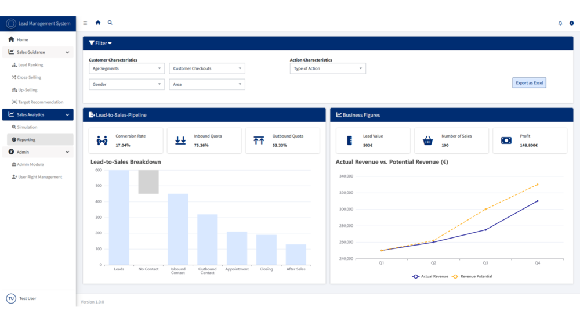Screen dimensions: 580x332
Task: Toggle sidebar with hamburger menu icon
Action: pyautogui.click(x=85, y=23)
